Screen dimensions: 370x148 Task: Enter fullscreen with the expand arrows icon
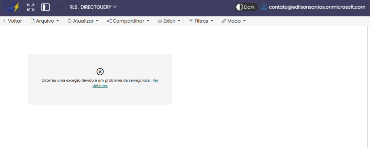[31, 7]
